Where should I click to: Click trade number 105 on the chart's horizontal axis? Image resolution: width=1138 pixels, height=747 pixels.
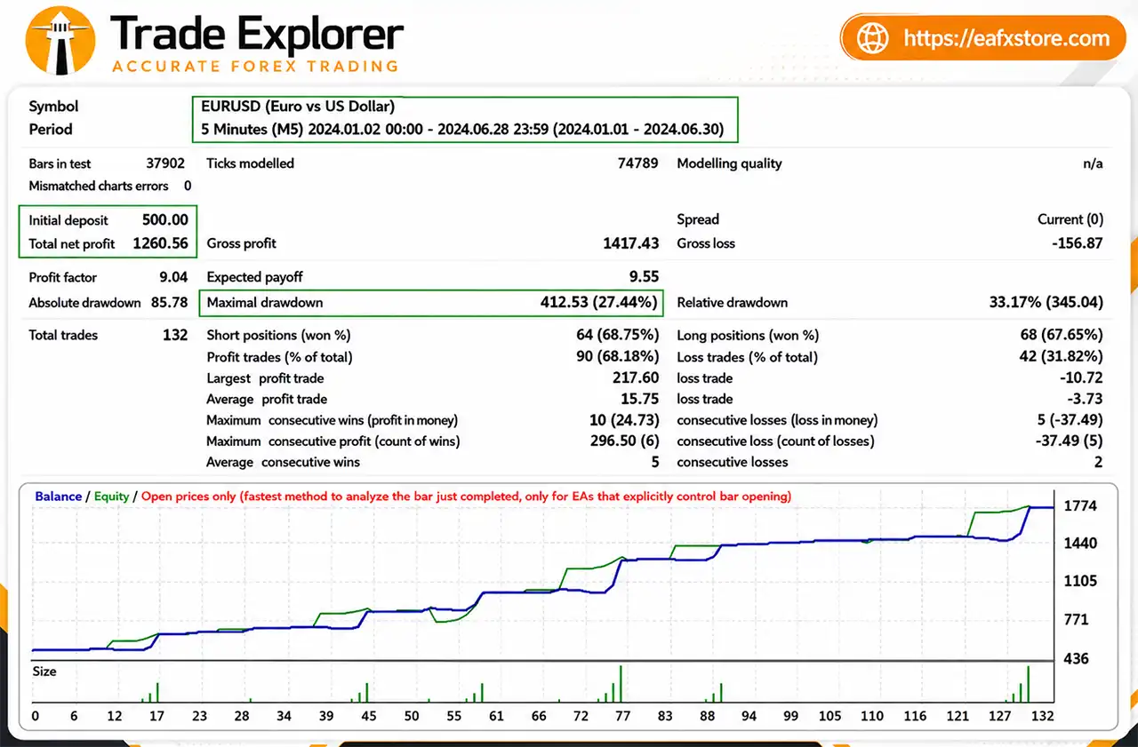[830, 716]
